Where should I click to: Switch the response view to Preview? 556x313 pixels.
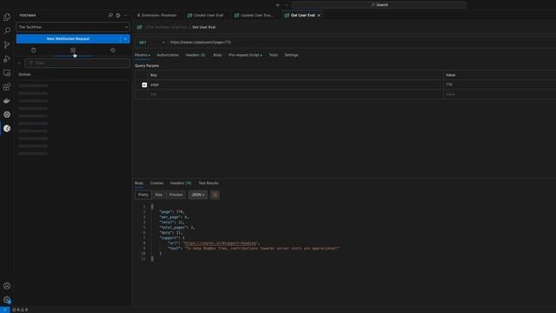coord(175,195)
